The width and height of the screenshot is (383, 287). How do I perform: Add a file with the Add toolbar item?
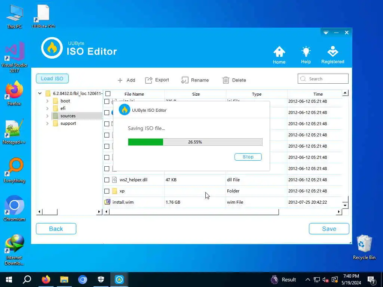(126, 80)
